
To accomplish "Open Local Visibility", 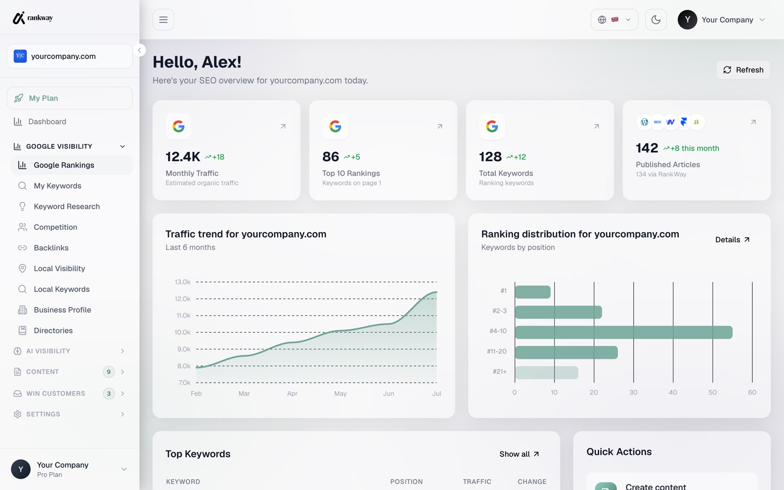I will pos(72,269).
